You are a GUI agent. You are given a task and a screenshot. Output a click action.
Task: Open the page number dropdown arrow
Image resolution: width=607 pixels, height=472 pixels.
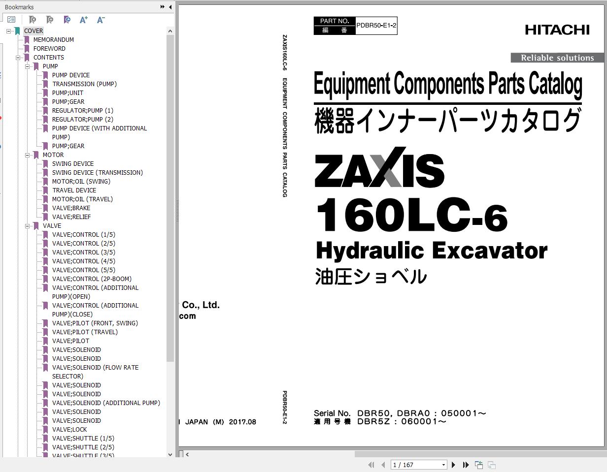(443, 465)
